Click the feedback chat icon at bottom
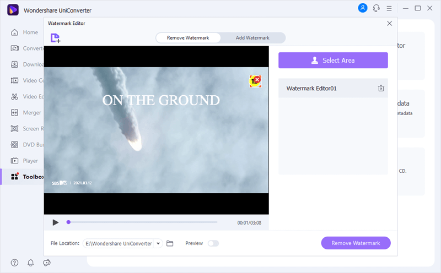 pos(47,263)
